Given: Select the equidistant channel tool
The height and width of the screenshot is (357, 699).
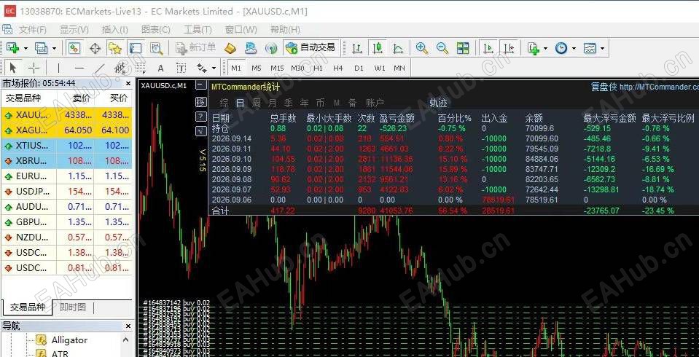Looking at the screenshot, I should [120, 68].
